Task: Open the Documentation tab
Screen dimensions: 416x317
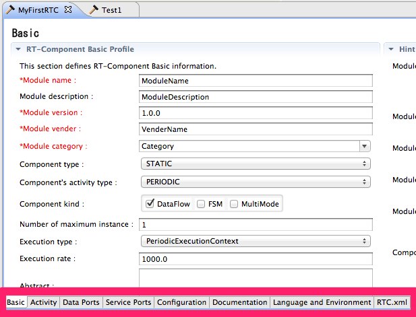Action: (239, 302)
